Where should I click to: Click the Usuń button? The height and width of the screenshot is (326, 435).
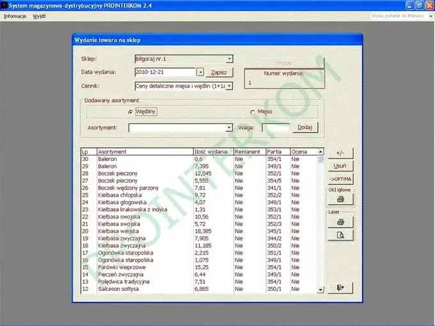pos(340,166)
